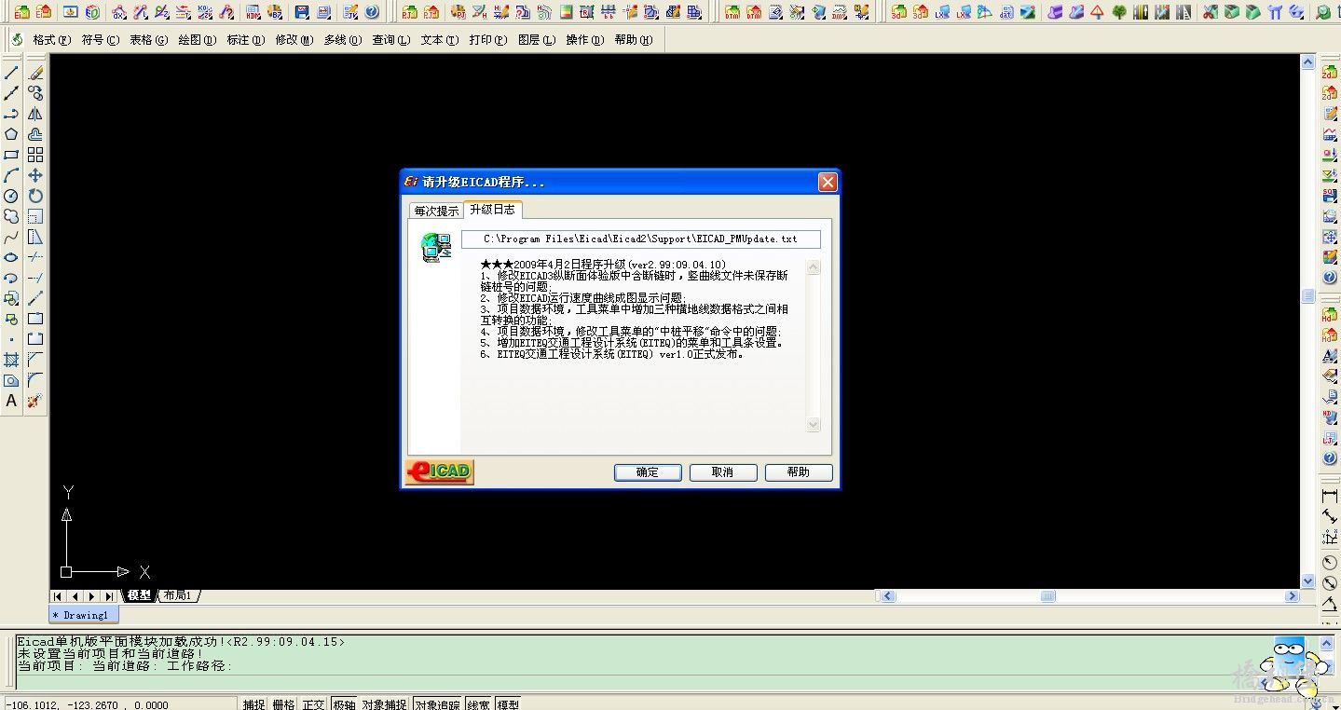Toggle 极轴 polar tracking in status bar
Screen dimensions: 1341x710
tap(344, 704)
